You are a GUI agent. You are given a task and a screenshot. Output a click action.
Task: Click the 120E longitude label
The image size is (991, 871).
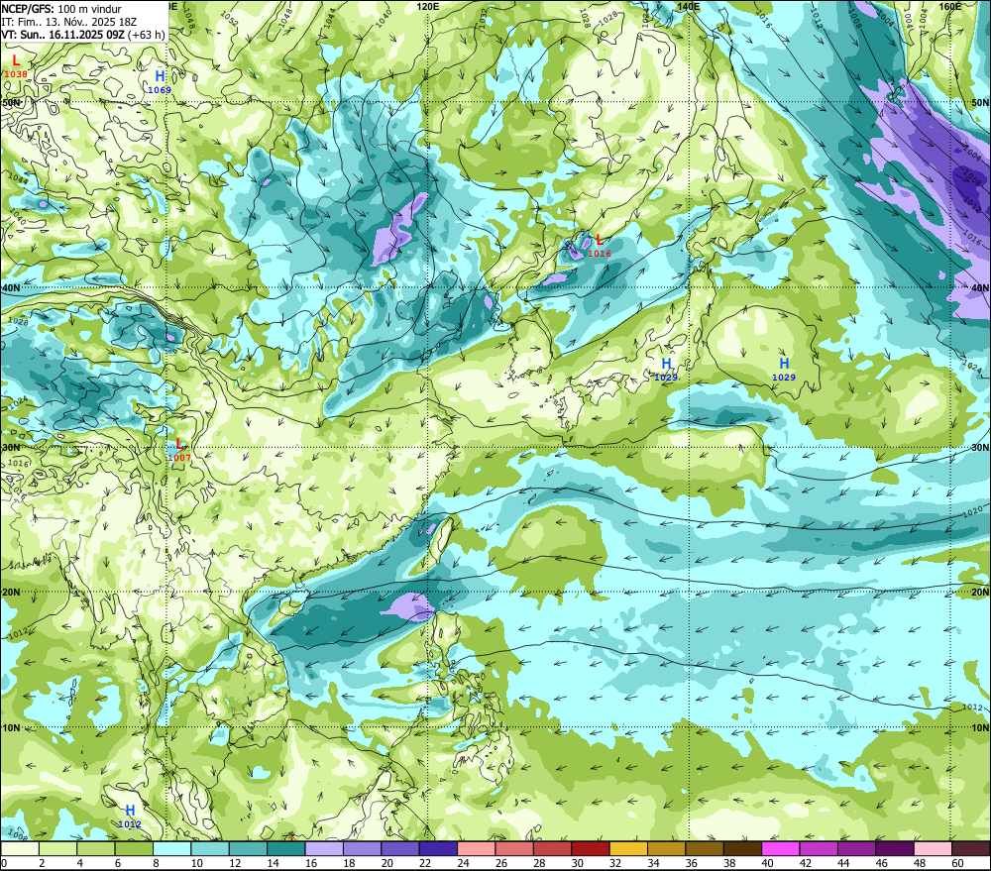(x=428, y=6)
